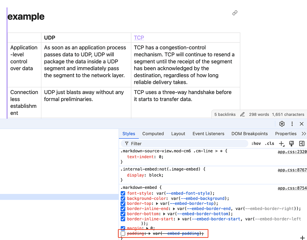Uncheck the border-bottom property checkbox
The width and height of the screenshot is (307, 240).
[123, 214]
